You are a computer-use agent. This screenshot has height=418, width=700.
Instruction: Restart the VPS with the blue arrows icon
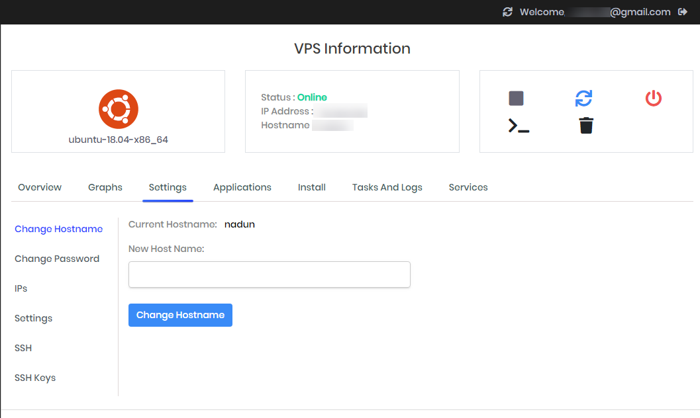pos(583,98)
